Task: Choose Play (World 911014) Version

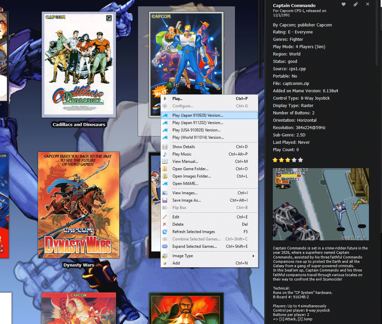Action: click(x=209, y=137)
